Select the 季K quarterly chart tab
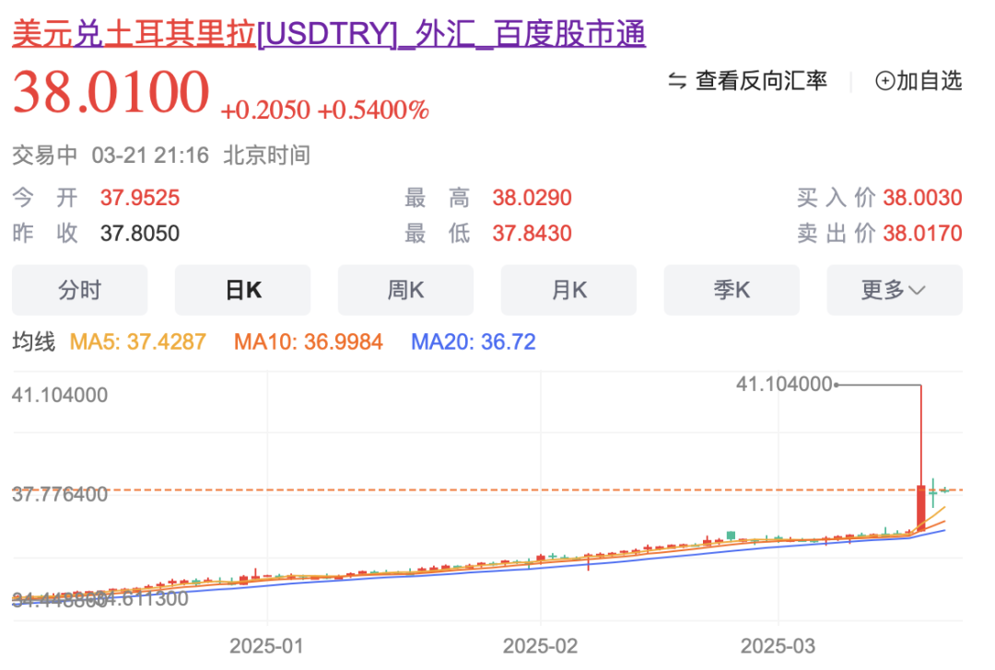Screen dimensions: 995x670 tap(732, 290)
